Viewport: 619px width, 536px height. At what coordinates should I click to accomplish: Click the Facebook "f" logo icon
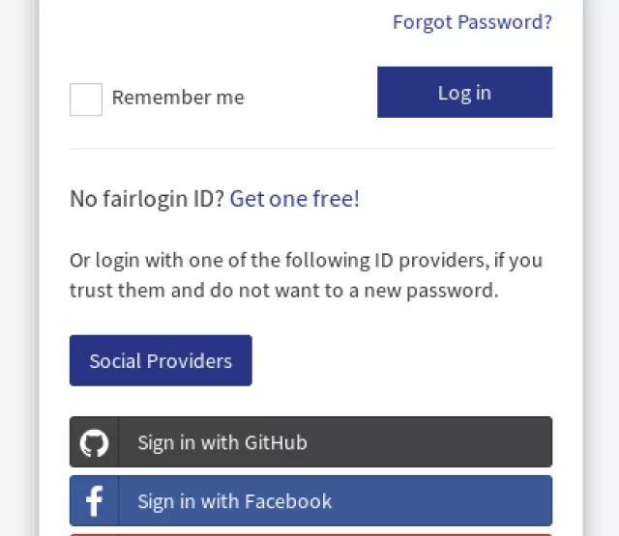tap(94, 501)
